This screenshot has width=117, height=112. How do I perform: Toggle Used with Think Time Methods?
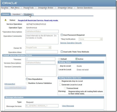coord(62,52)
